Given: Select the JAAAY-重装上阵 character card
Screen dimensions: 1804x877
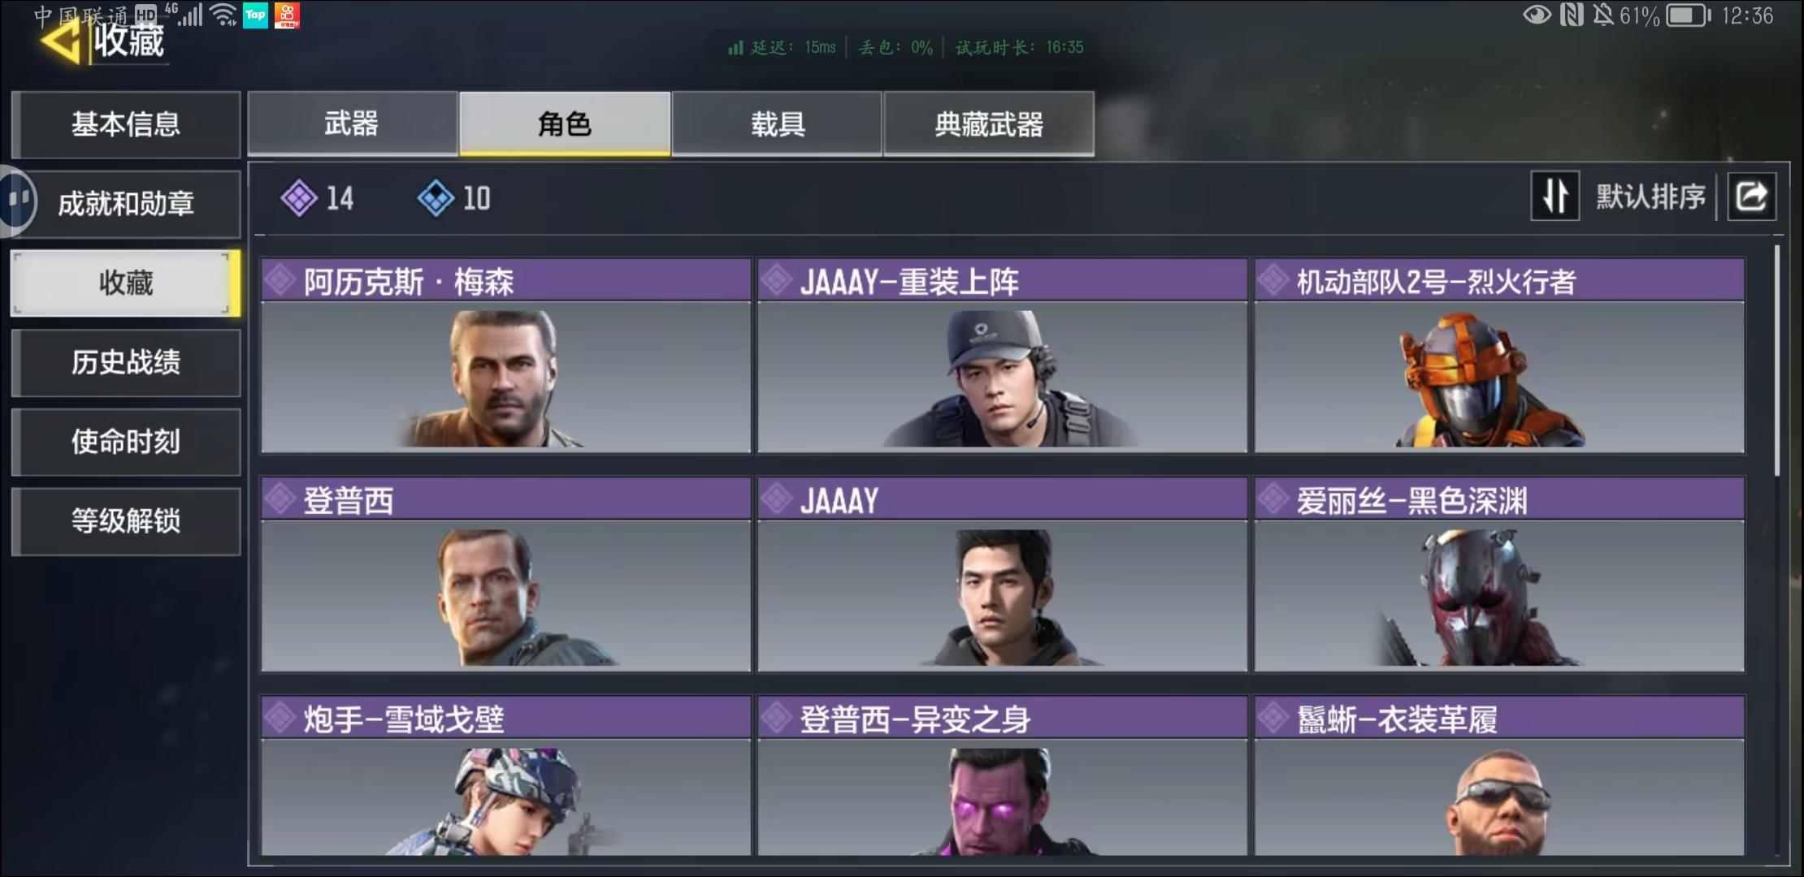Looking at the screenshot, I should [x=1002, y=355].
